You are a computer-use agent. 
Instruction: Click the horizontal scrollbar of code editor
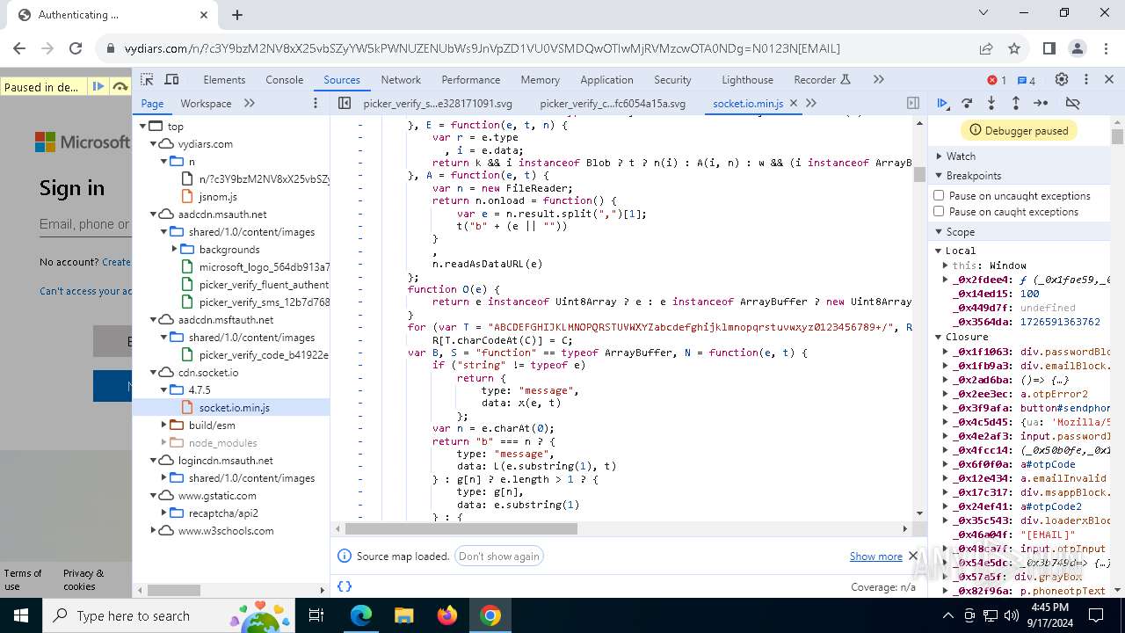click(461, 528)
